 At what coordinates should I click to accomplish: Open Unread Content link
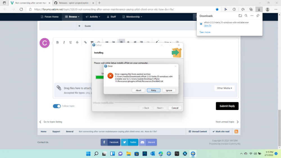198,132
